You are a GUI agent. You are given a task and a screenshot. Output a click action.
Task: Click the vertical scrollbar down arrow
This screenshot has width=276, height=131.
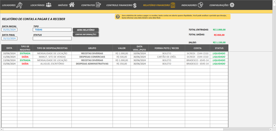pos(274,125)
